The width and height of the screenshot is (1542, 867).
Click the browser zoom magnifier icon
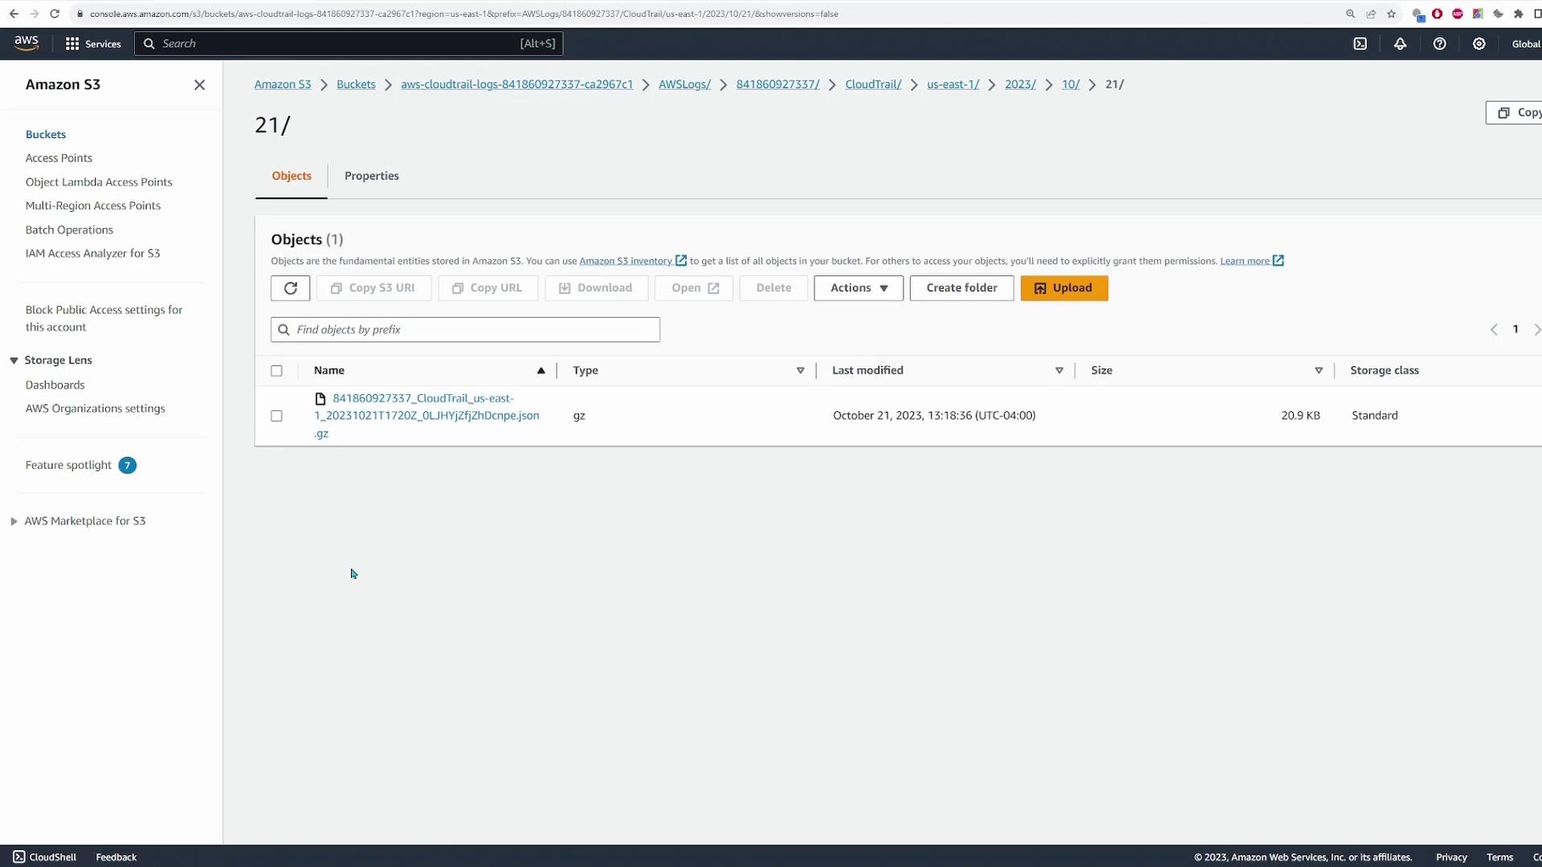click(x=1350, y=14)
